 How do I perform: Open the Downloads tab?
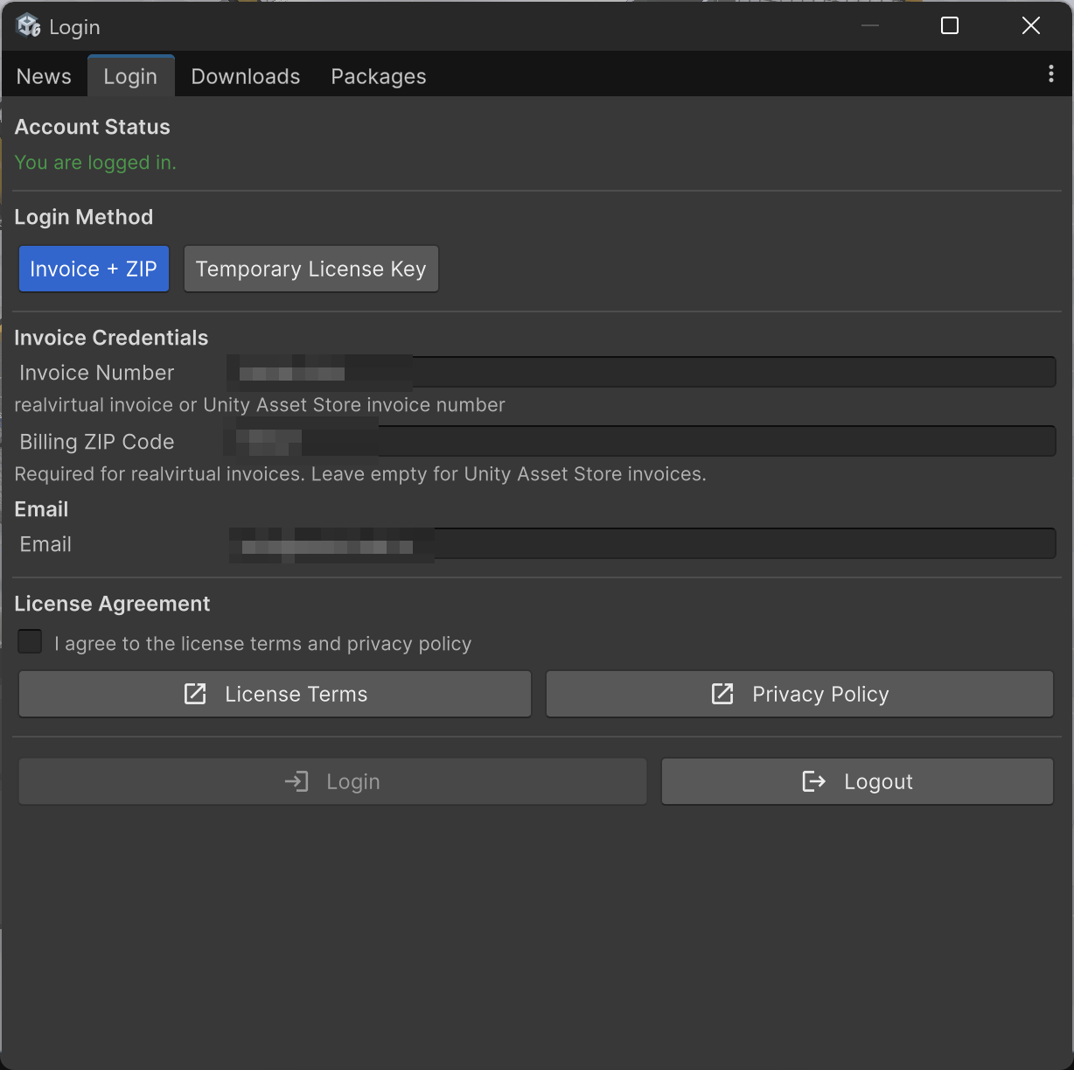[x=245, y=76]
